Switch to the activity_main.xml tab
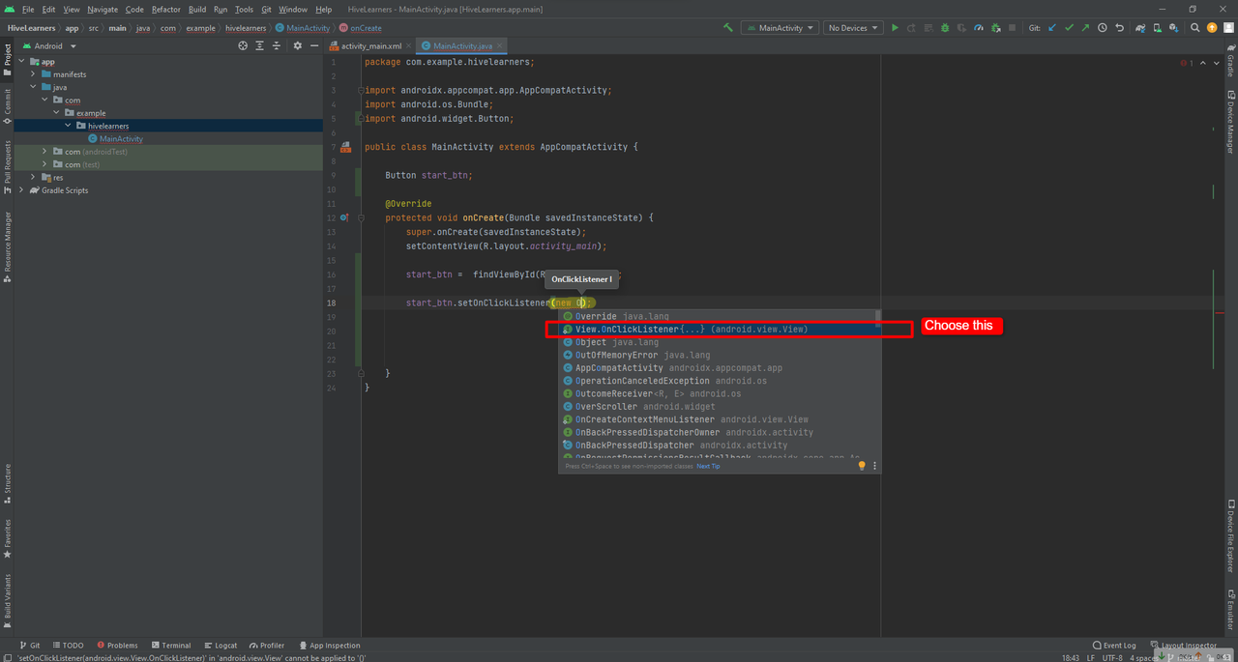This screenshot has height=662, width=1238. point(372,45)
